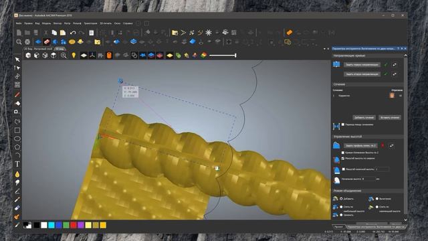The width and height of the screenshot is (428, 241).
Task: Click the undo arrow in top toolbar
Action: [x=73, y=33]
